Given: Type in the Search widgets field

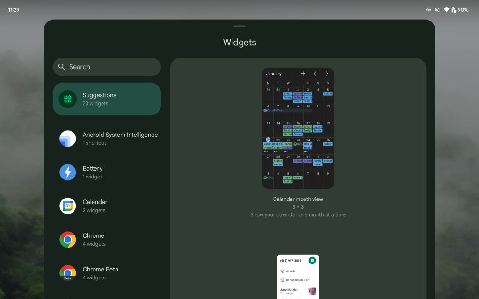Looking at the screenshot, I should pos(112,67).
